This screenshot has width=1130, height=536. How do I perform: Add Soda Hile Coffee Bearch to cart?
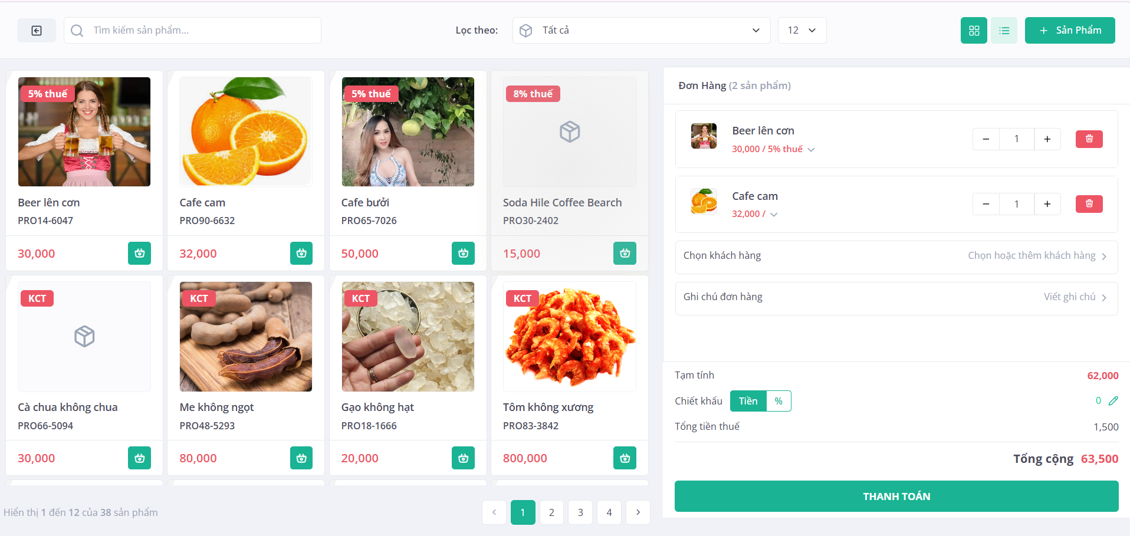(625, 254)
